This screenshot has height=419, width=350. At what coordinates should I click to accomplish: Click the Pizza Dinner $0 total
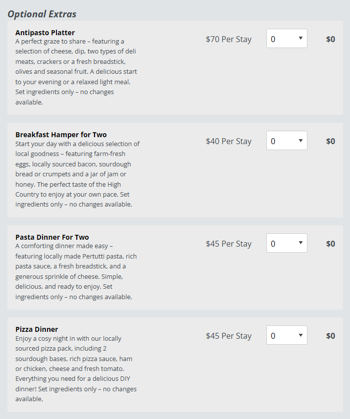pos(330,336)
